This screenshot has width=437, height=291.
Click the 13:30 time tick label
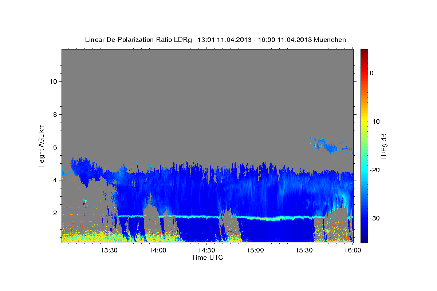point(109,250)
